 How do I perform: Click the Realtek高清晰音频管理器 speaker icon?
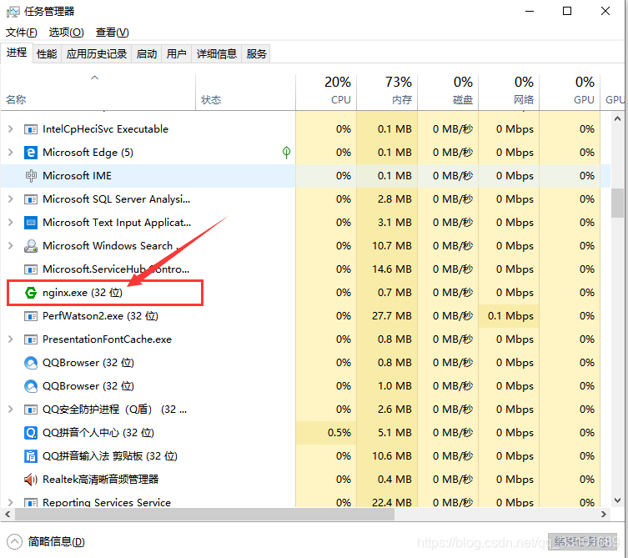tap(31, 480)
